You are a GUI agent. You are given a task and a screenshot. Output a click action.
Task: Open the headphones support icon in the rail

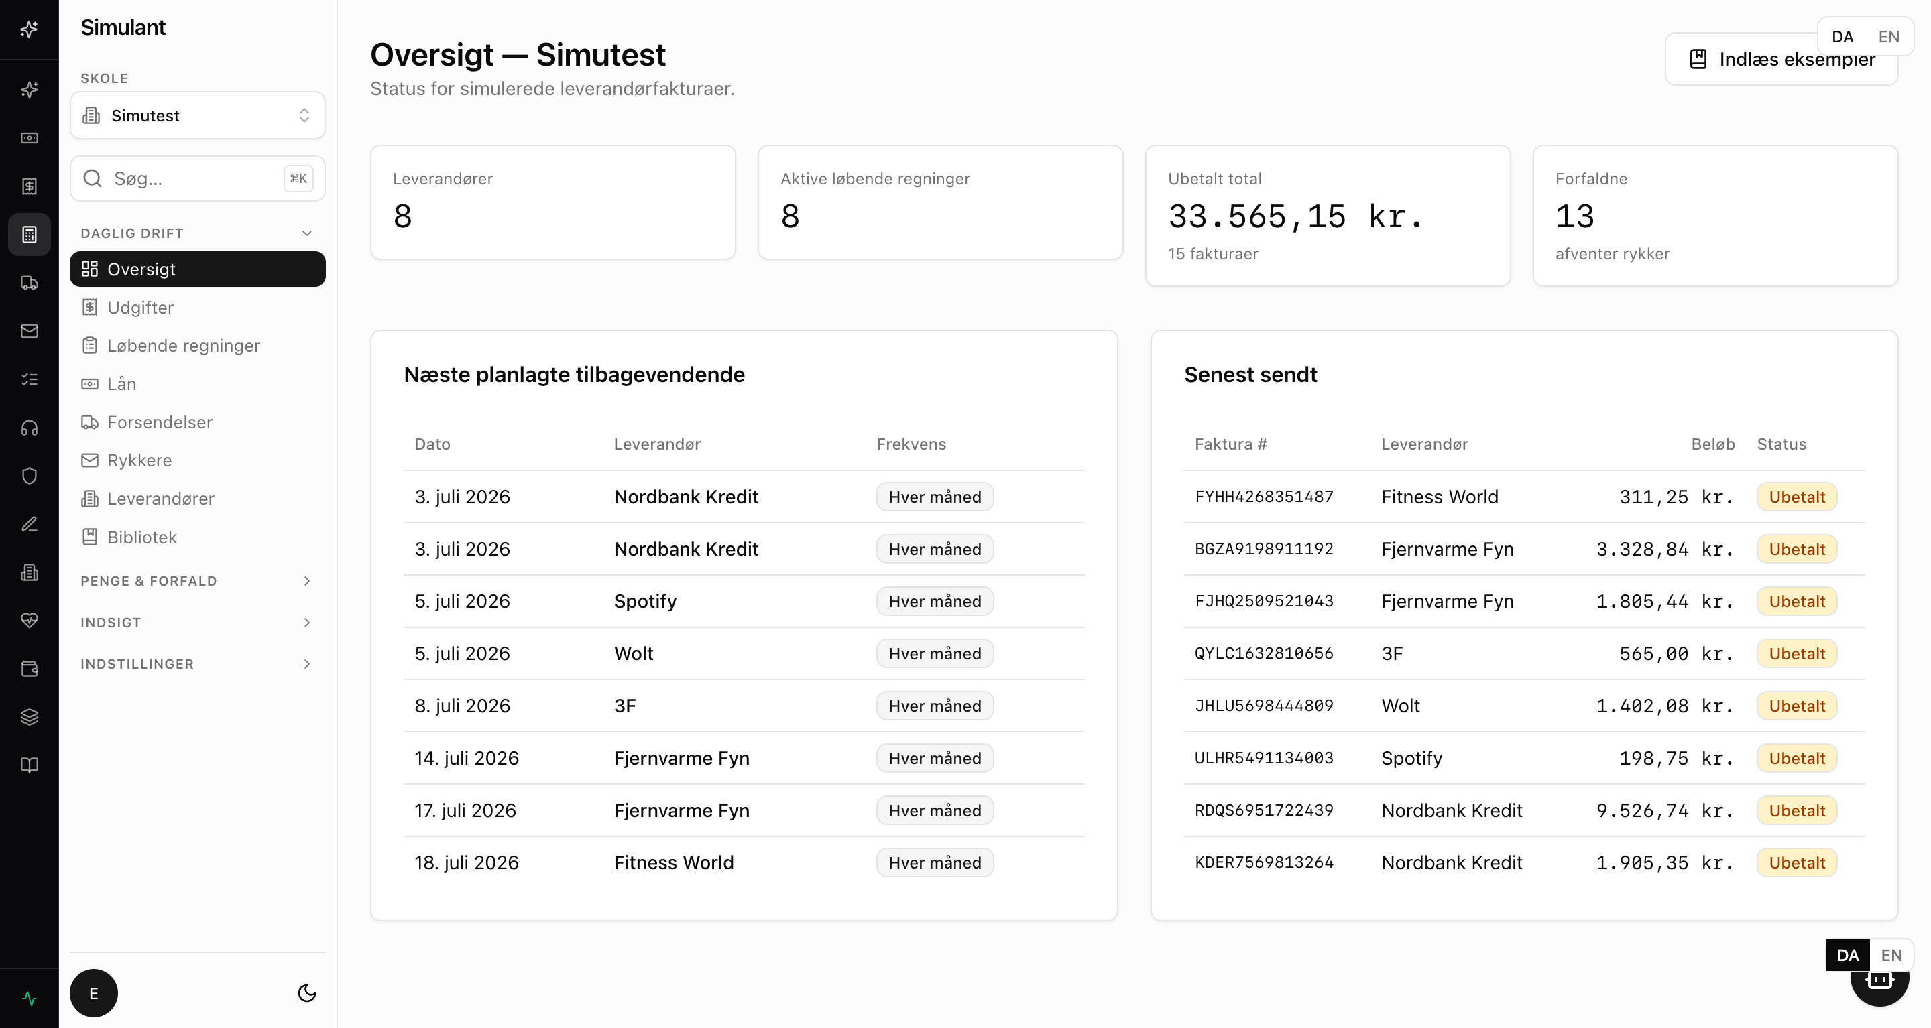click(x=30, y=428)
